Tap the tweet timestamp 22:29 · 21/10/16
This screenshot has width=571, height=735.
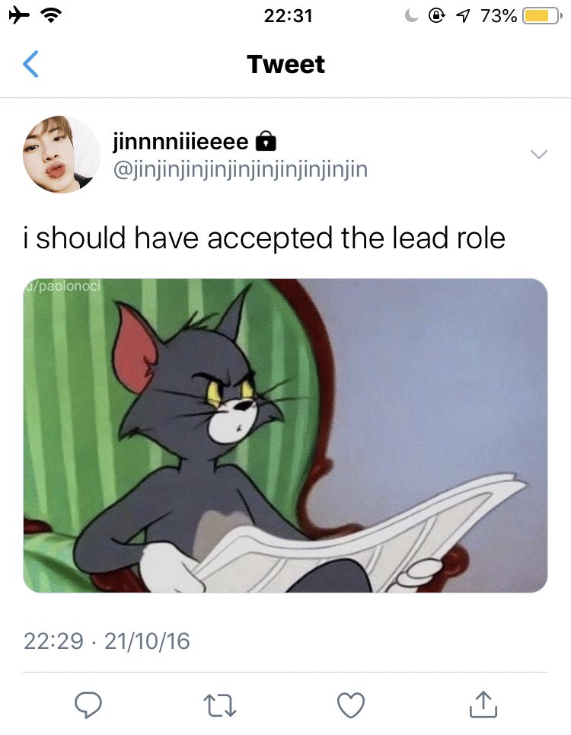(107, 641)
